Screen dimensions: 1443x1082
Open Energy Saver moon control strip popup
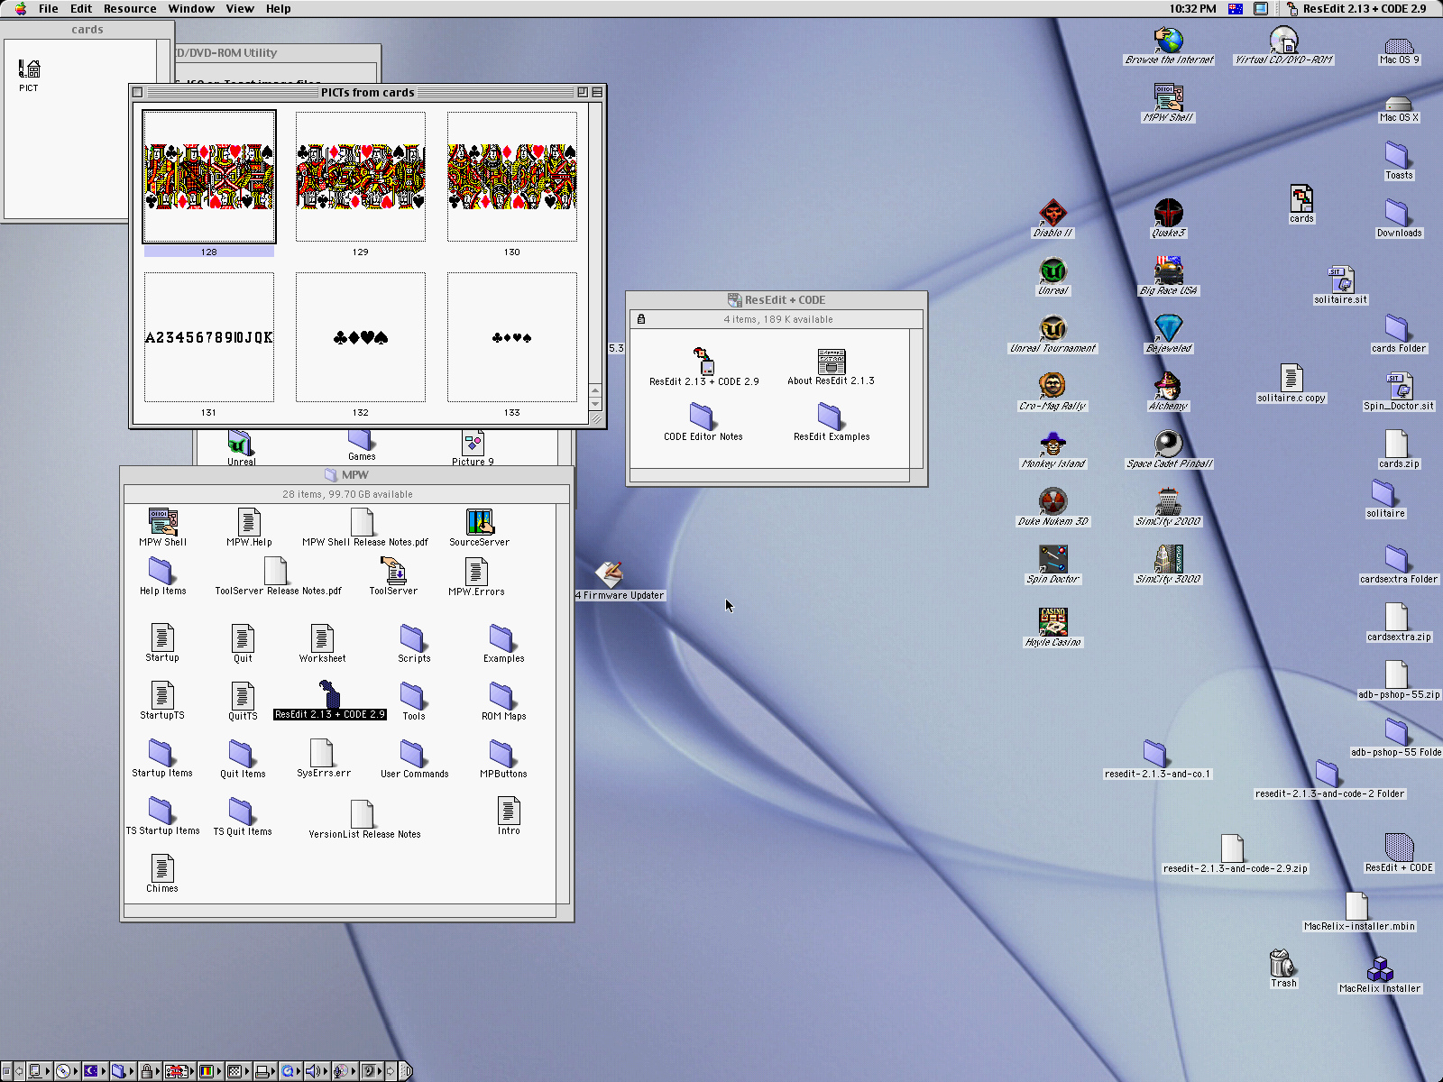coord(95,1071)
